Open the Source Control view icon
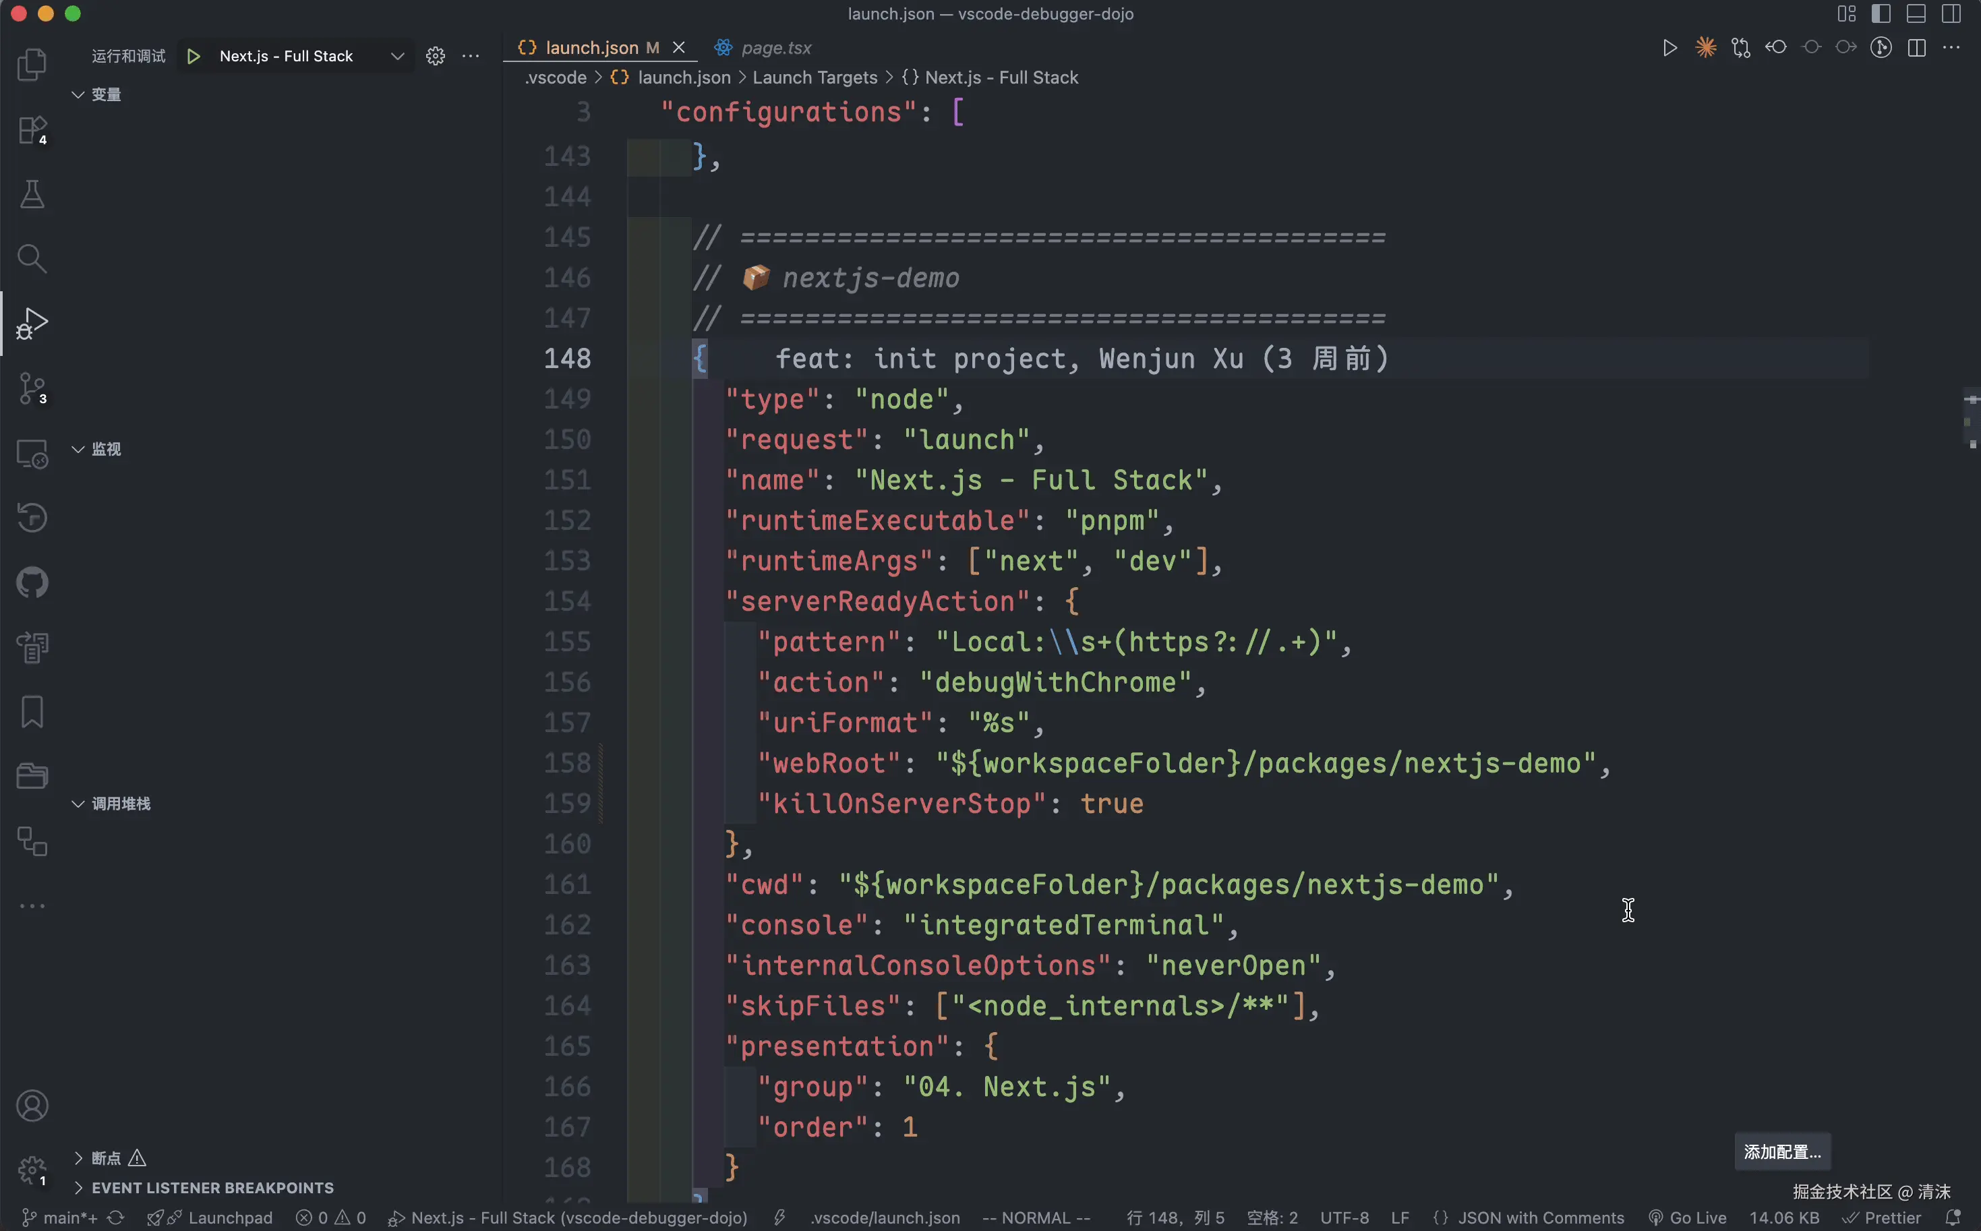Viewport: 1981px width, 1231px height. click(x=32, y=388)
